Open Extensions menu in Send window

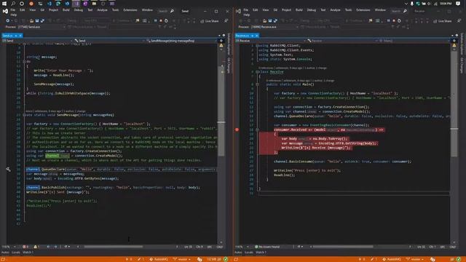(130, 9)
